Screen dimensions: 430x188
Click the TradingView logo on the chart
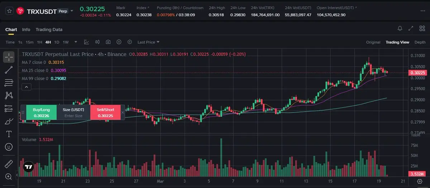tap(28, 167)
